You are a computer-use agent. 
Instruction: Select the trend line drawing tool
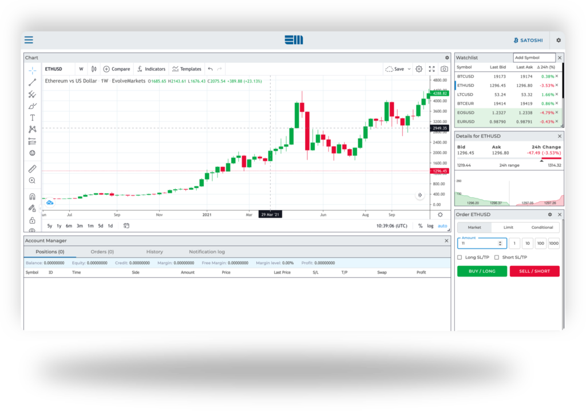(32, 82)
